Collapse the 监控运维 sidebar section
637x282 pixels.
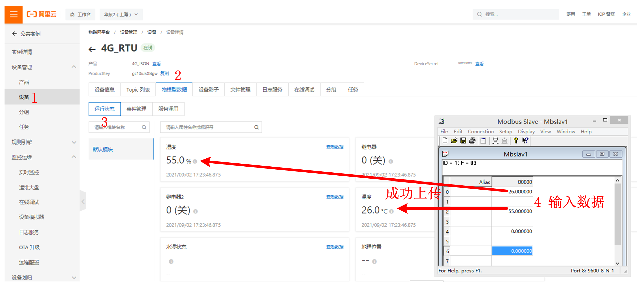pos(74,157)
